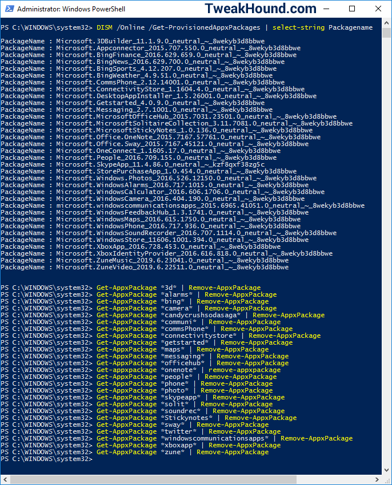Click the *skypeapp* removal command

tap(143, 397)
